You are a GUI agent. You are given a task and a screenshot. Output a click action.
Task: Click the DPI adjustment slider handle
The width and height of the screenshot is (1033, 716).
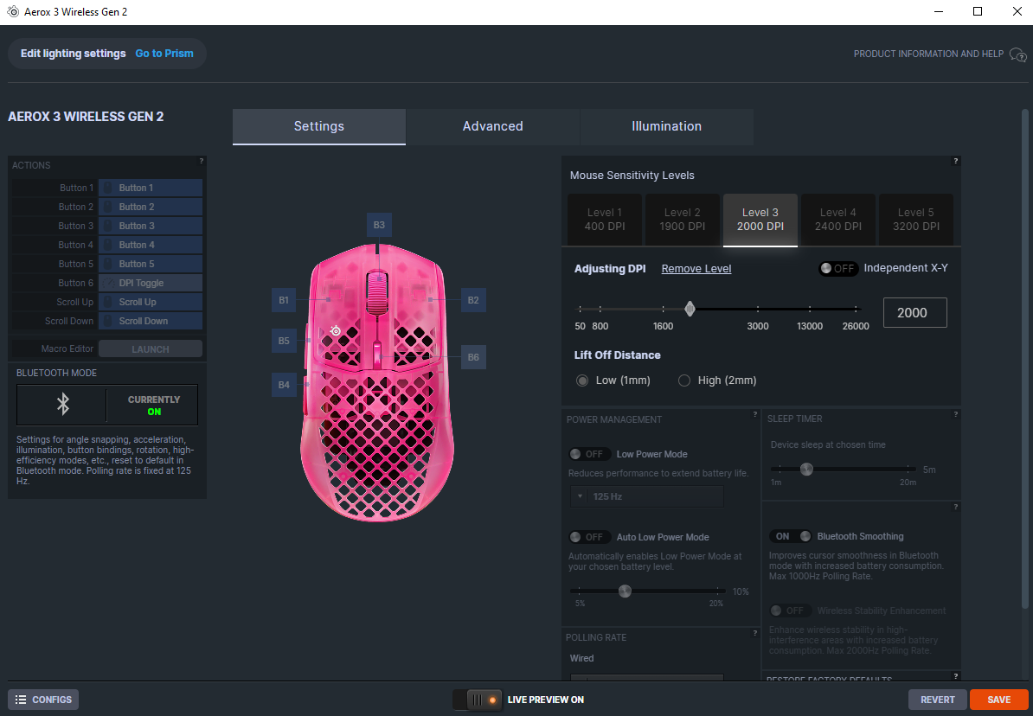(690, 308)
